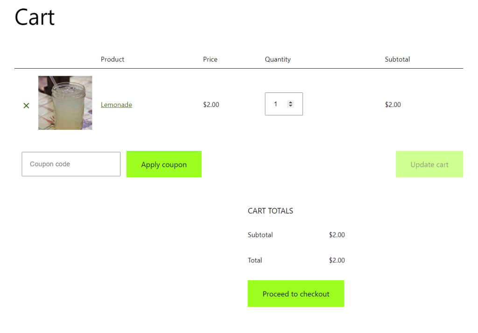Select the Cart page heading
Image resolution: width=478 pixels, height=333 pixels.
tap(35, 17)
